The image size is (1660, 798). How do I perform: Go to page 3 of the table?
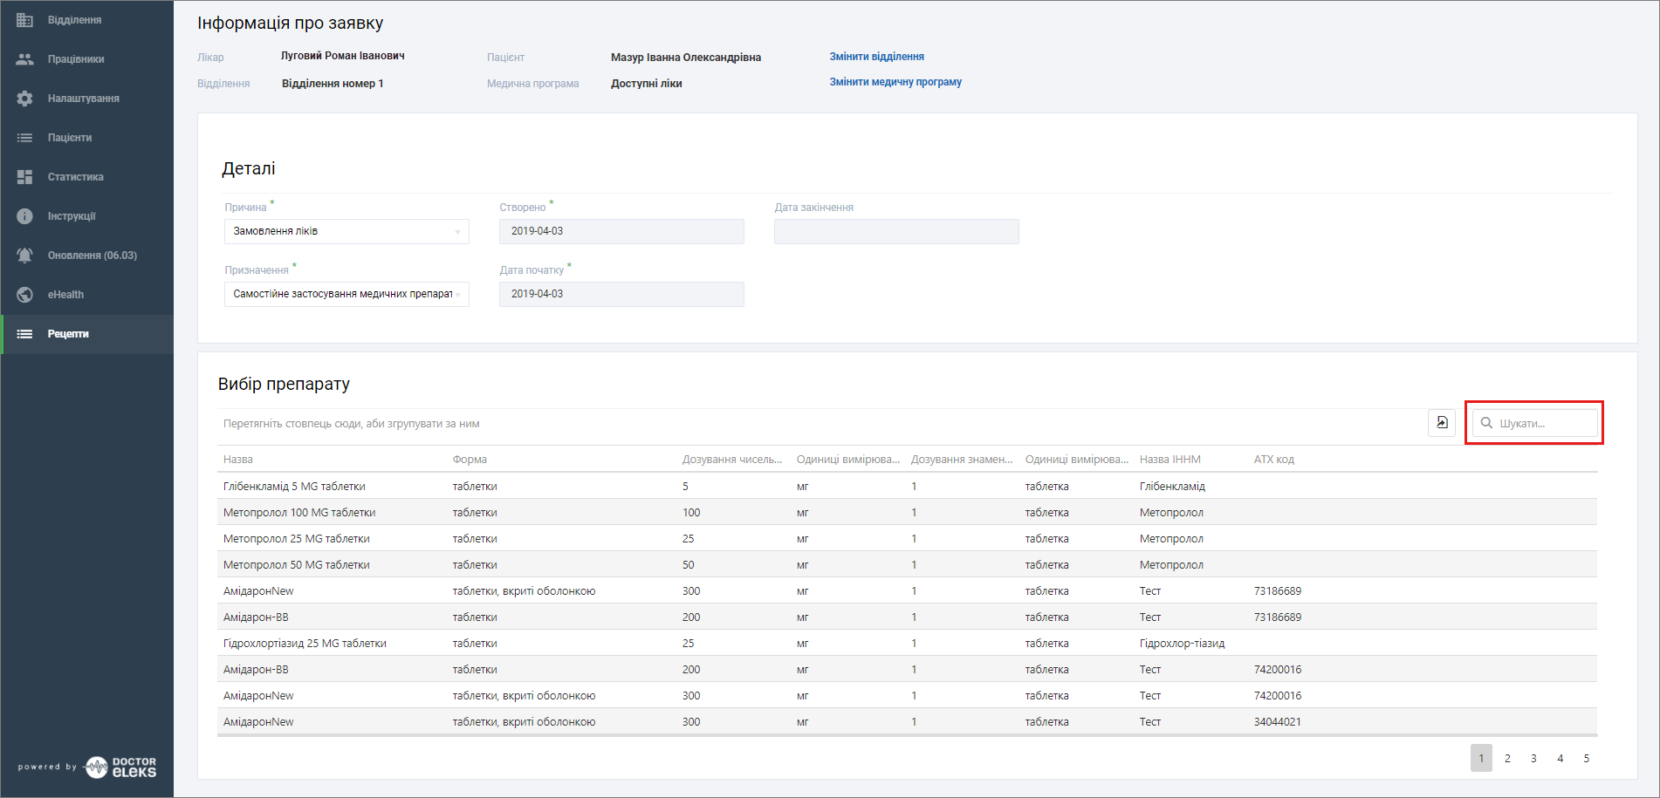(x=1533, y=758)
